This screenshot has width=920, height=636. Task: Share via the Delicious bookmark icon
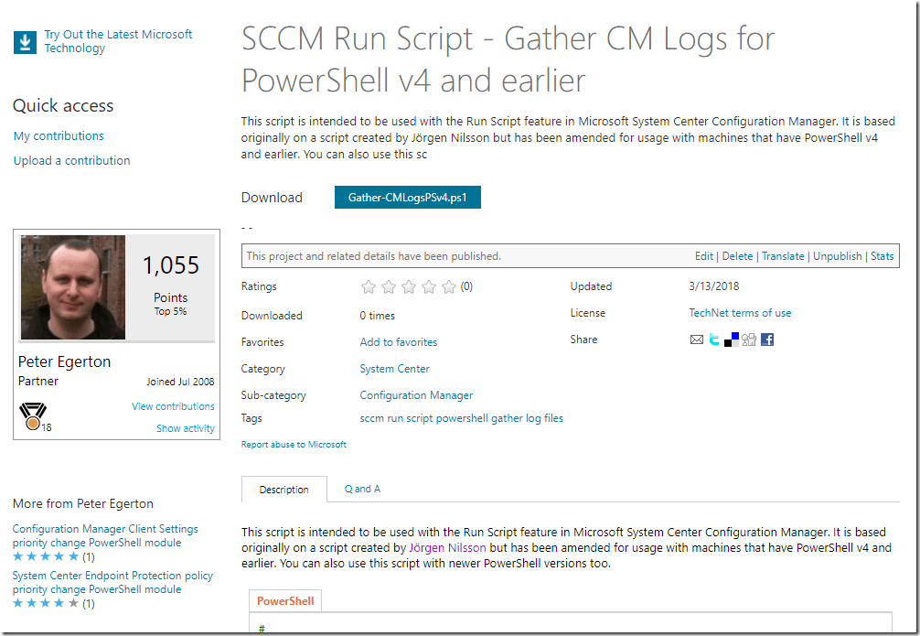click(x=732, y=340)
